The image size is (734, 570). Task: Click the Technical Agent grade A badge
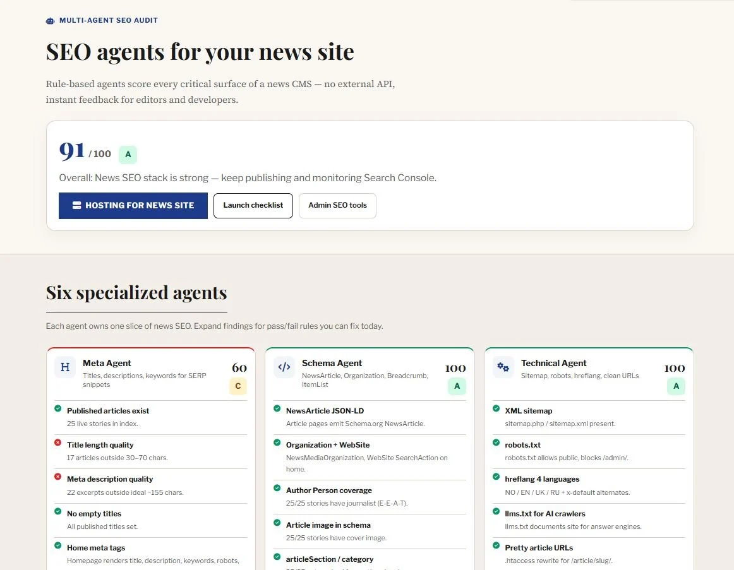[676, 386]
